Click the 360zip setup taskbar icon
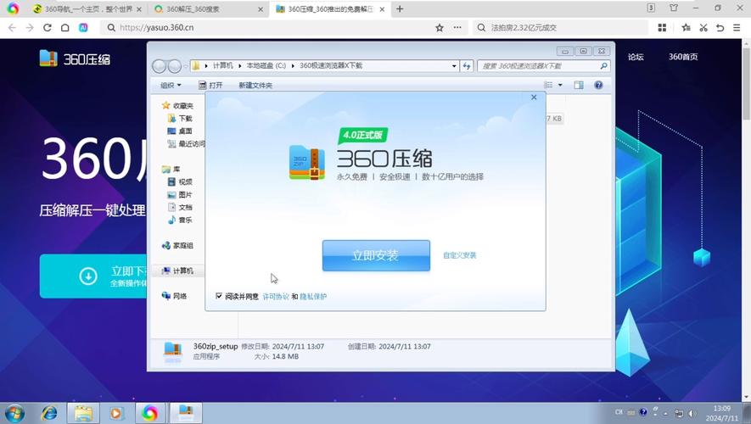The height and width of the screenshot is (424, 751). [186, 413]
